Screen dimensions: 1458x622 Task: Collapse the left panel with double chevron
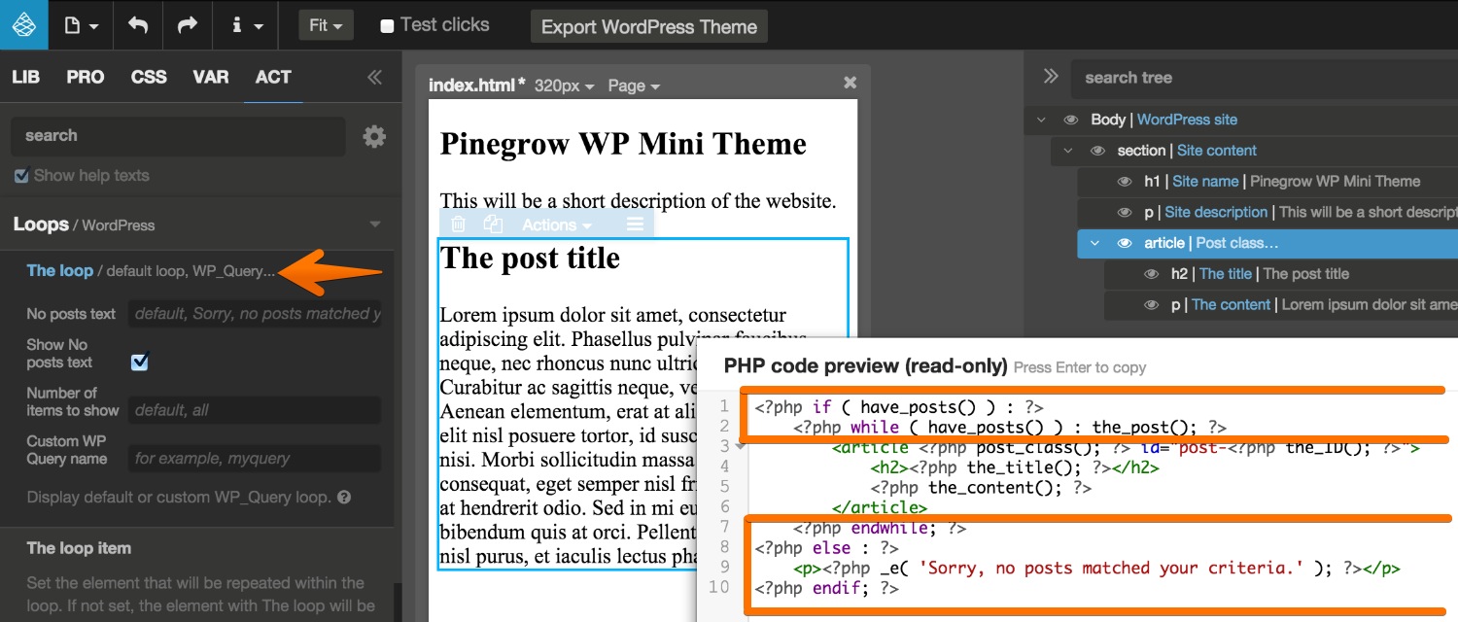click(x=374, y=78)
